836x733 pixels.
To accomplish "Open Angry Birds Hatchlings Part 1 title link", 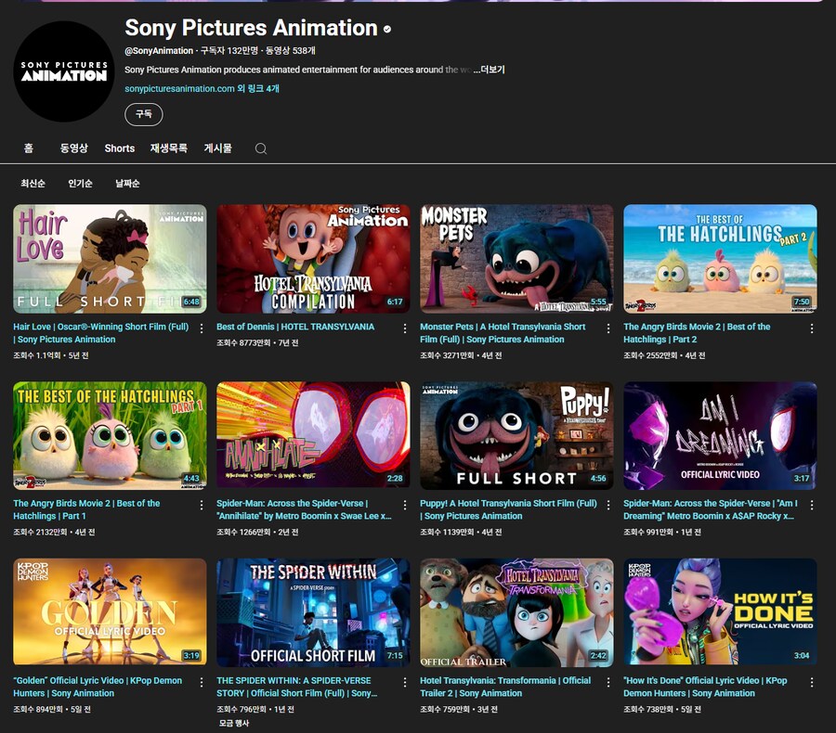I will [86, 509].
